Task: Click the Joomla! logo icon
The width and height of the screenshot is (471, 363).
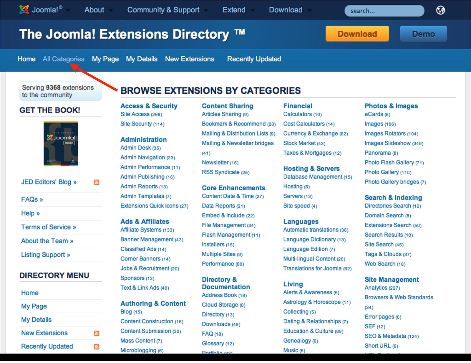Action: 24,10
